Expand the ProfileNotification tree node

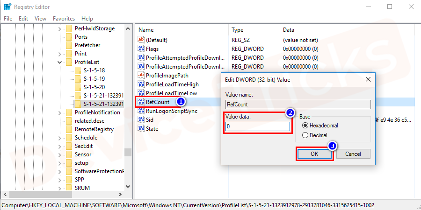[60, 112]
